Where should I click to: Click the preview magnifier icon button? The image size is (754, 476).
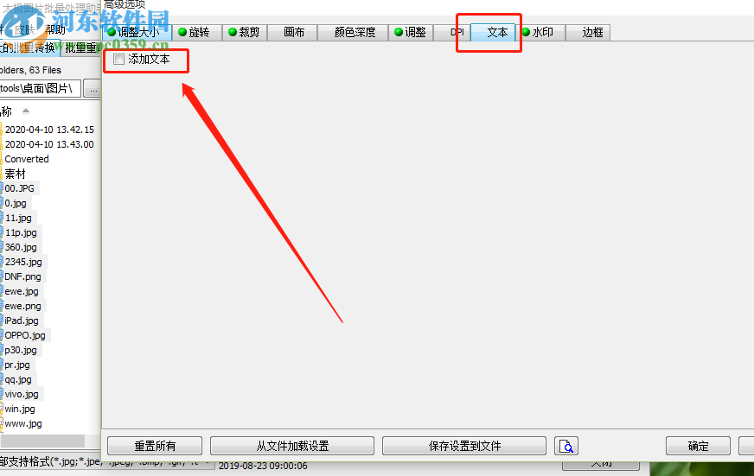point(566,446)
